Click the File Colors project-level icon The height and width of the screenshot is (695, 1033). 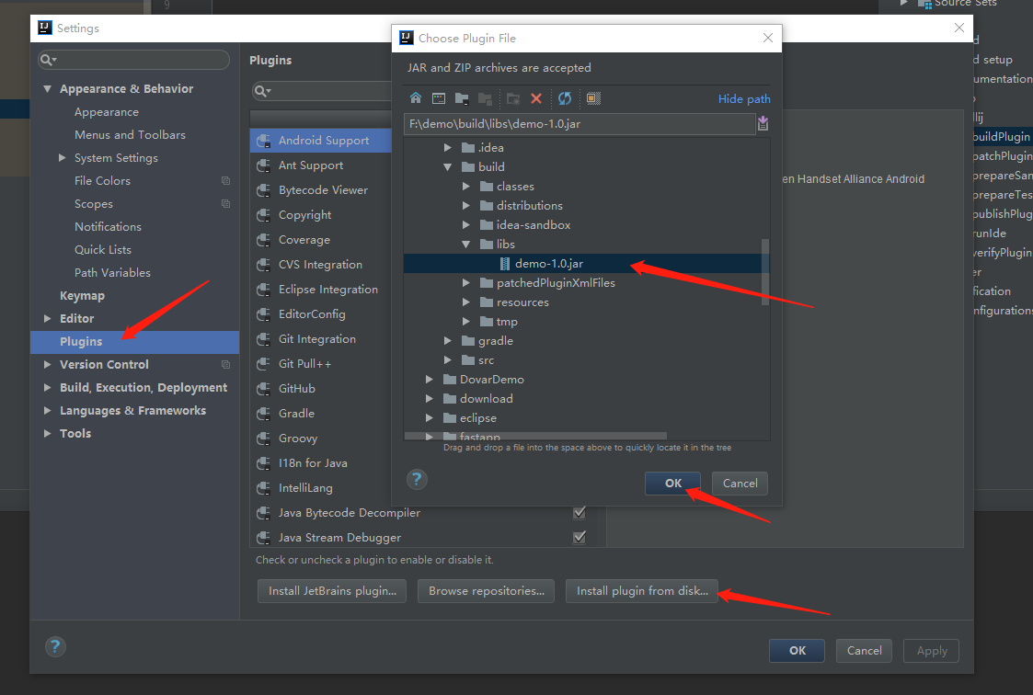[x=226, y=180]
